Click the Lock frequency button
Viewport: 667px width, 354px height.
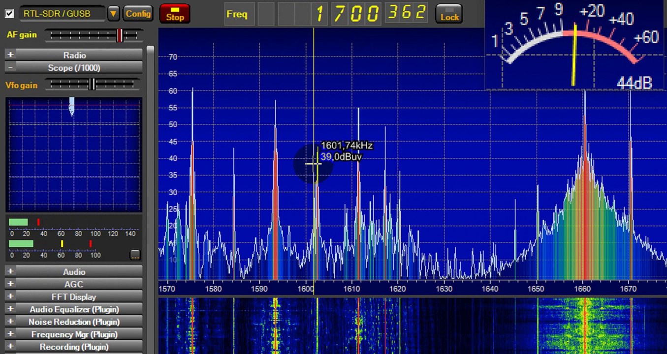(x=449, y=14)
